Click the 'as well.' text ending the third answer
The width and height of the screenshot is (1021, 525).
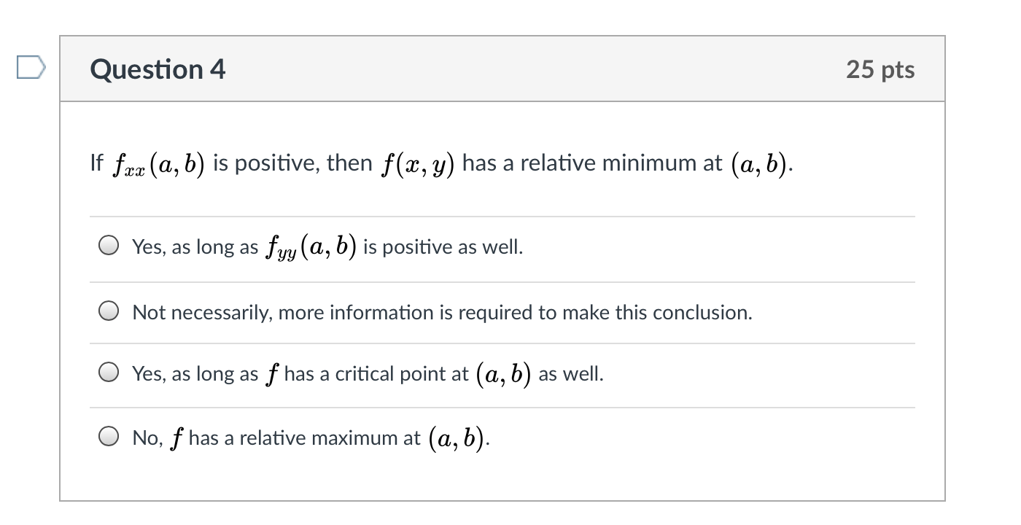pyautogui.click(x=571, y=375)
